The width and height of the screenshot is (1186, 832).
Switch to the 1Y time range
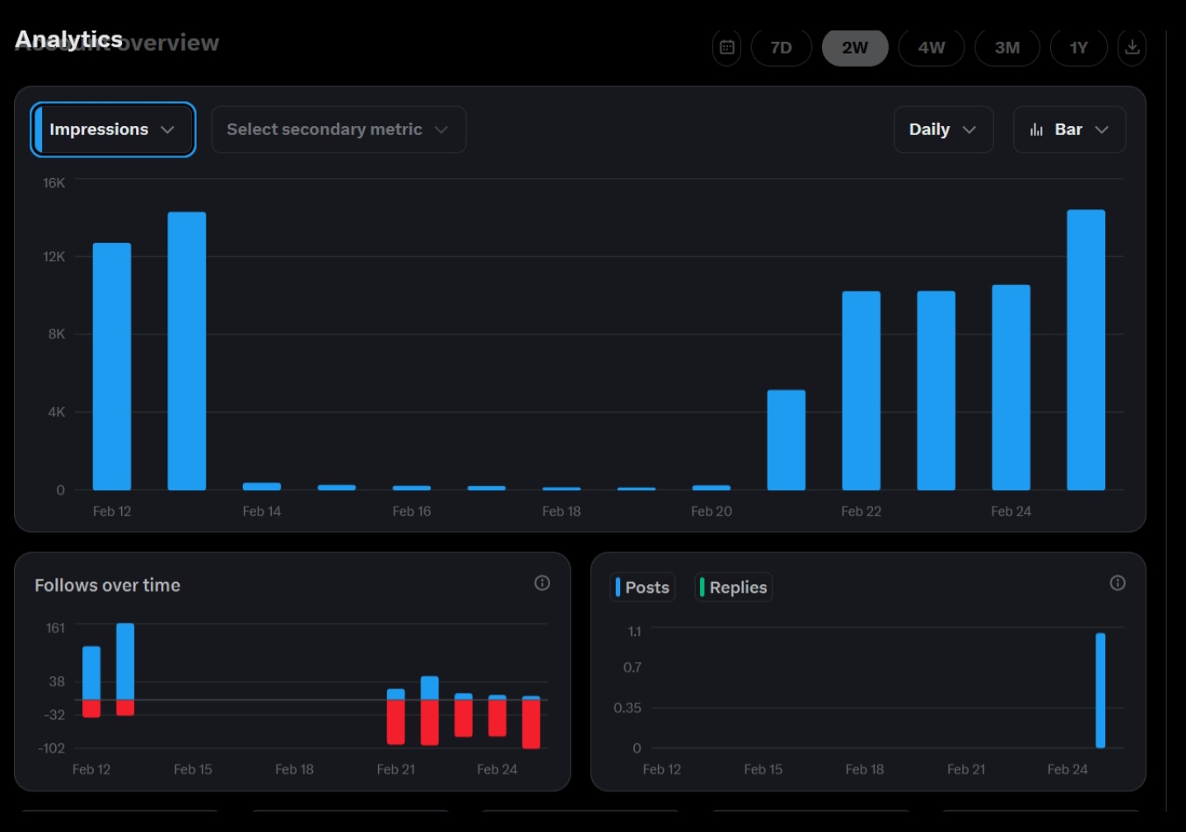point(1078,48)
